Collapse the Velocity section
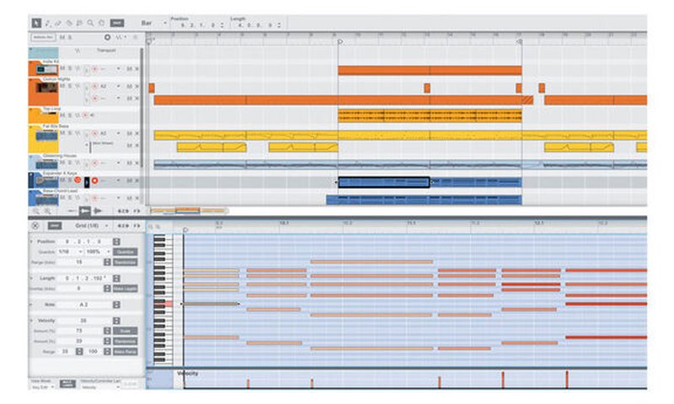674x404 pixels. [x=32, y=321]
